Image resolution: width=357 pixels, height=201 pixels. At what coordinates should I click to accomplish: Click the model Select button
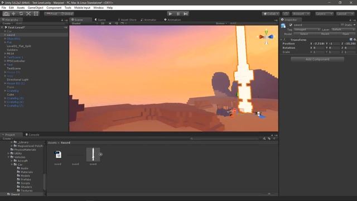[x=304, y=33]
